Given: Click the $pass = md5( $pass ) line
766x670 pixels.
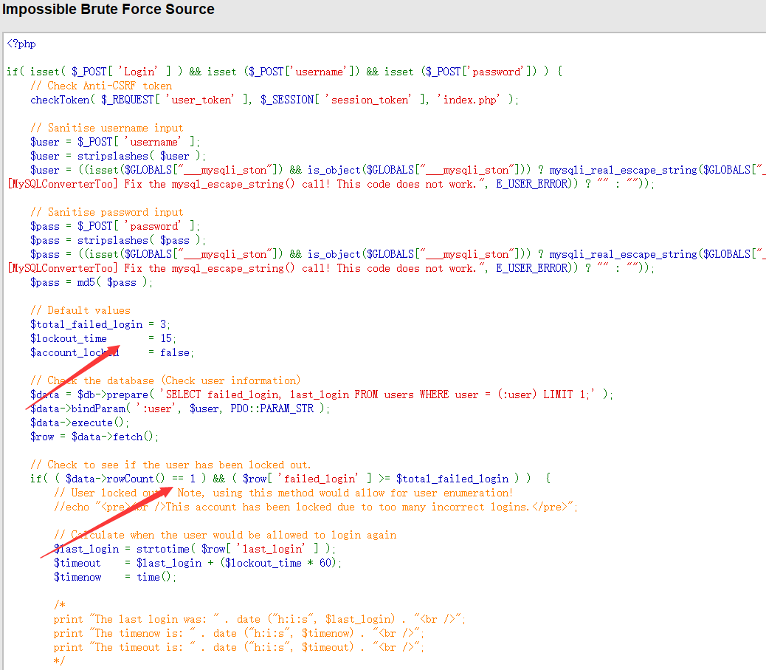Looking at the screenshot, I should 92,282.
